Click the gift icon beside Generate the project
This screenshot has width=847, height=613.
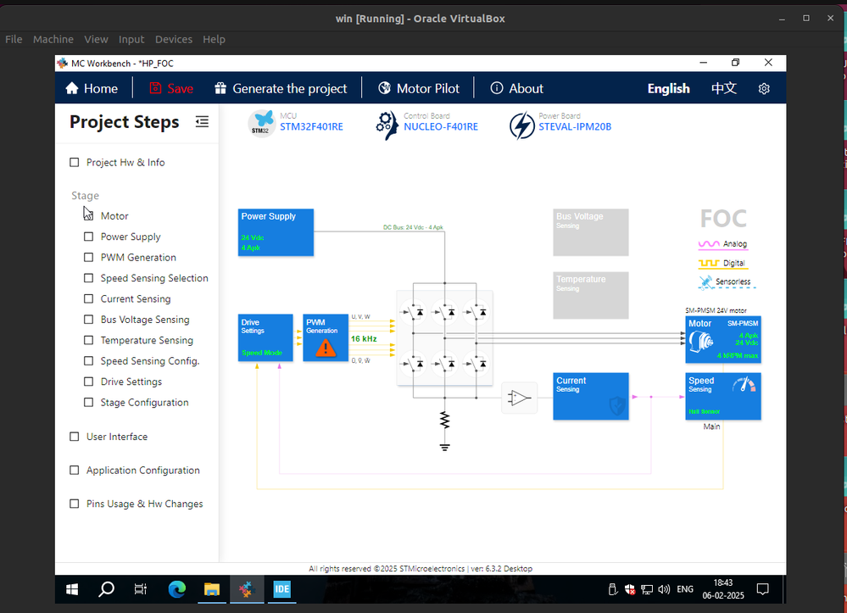point(220,88)
